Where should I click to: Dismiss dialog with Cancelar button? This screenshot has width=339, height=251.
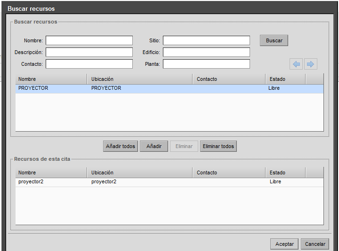315,244
